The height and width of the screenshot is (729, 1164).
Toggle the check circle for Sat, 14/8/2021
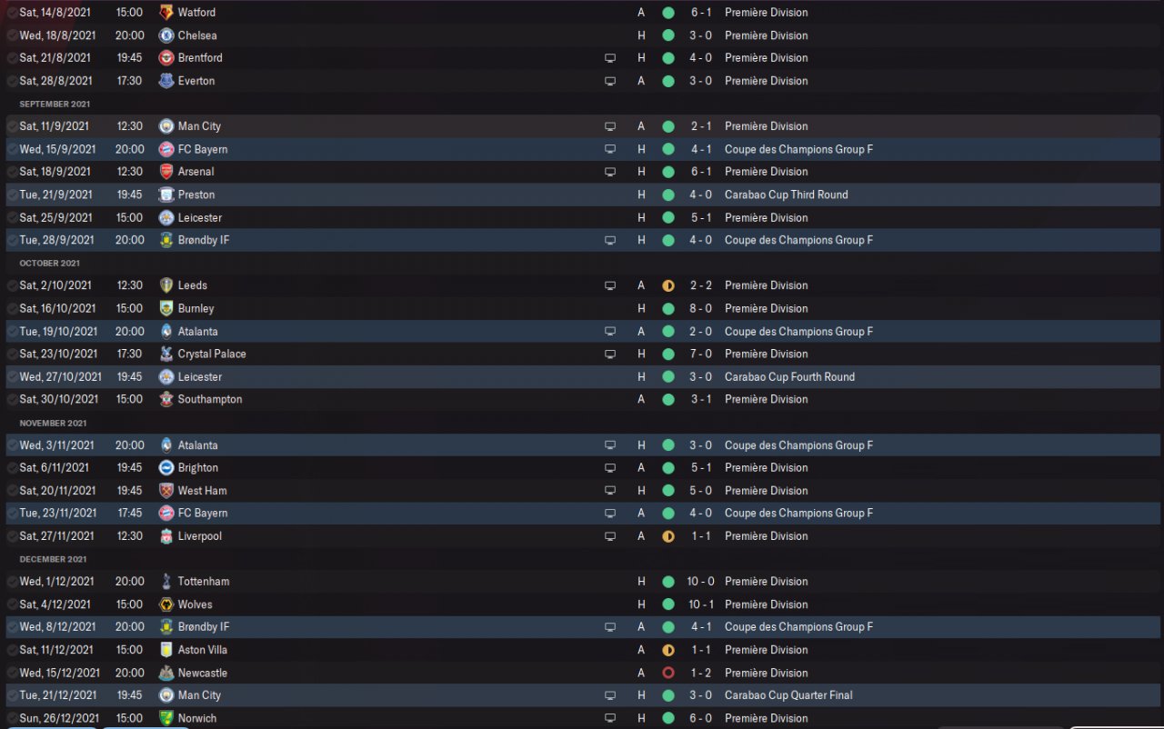(12, 13)
